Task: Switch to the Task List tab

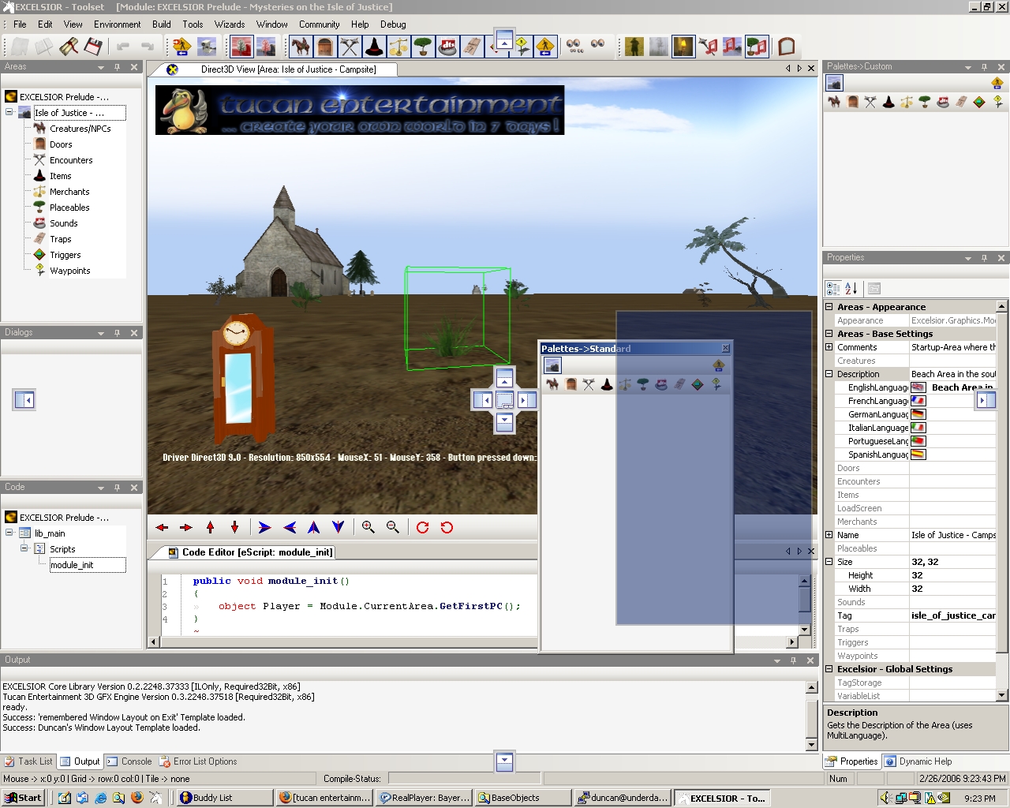Action: pos(29,761)
